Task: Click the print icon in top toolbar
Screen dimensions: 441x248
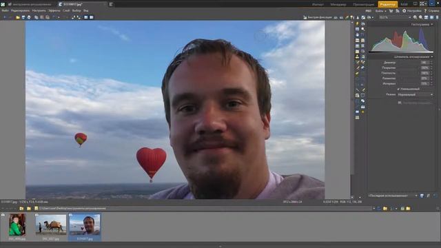Action: pyautogui.click(x=29, y=17)
